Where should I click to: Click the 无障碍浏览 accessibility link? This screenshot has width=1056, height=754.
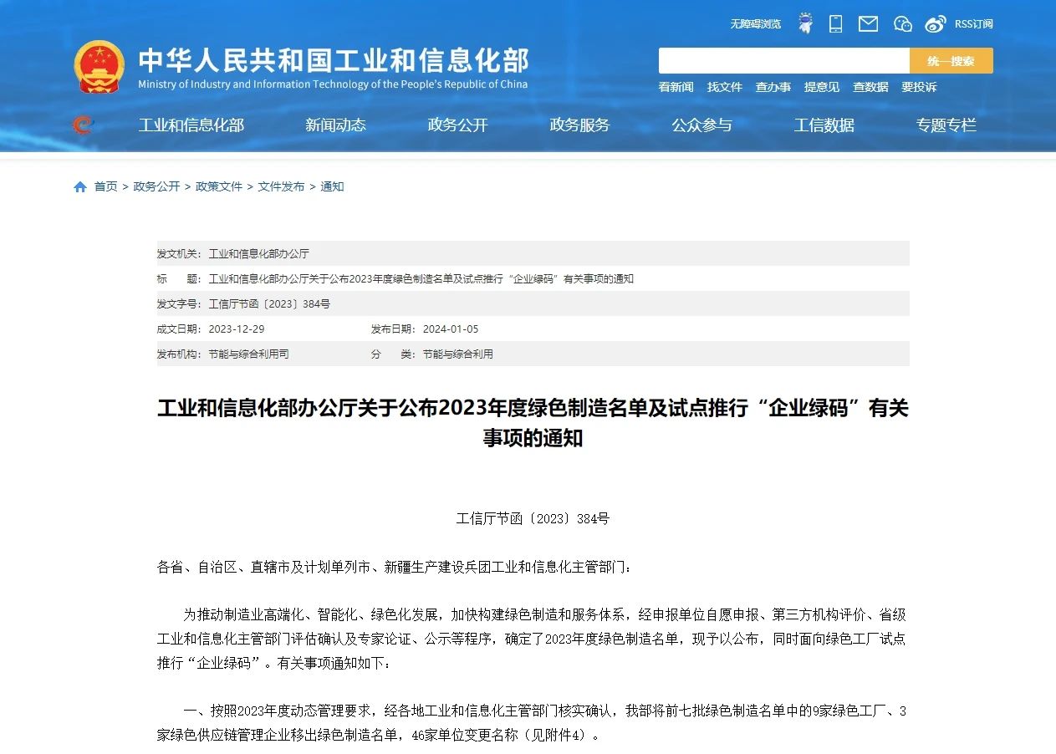point(755,24)
